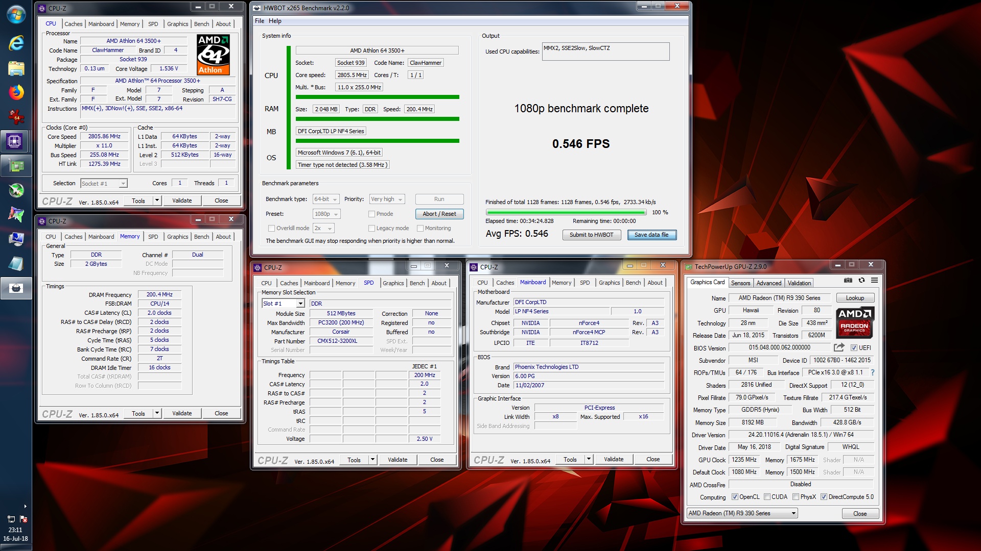Click Validate in CPU-Z Memory window
Screen dimensions: 981x551
click(182, 413)
